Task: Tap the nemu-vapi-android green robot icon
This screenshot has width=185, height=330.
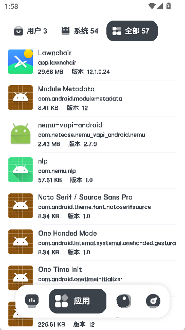Action: tap(21, 134)
